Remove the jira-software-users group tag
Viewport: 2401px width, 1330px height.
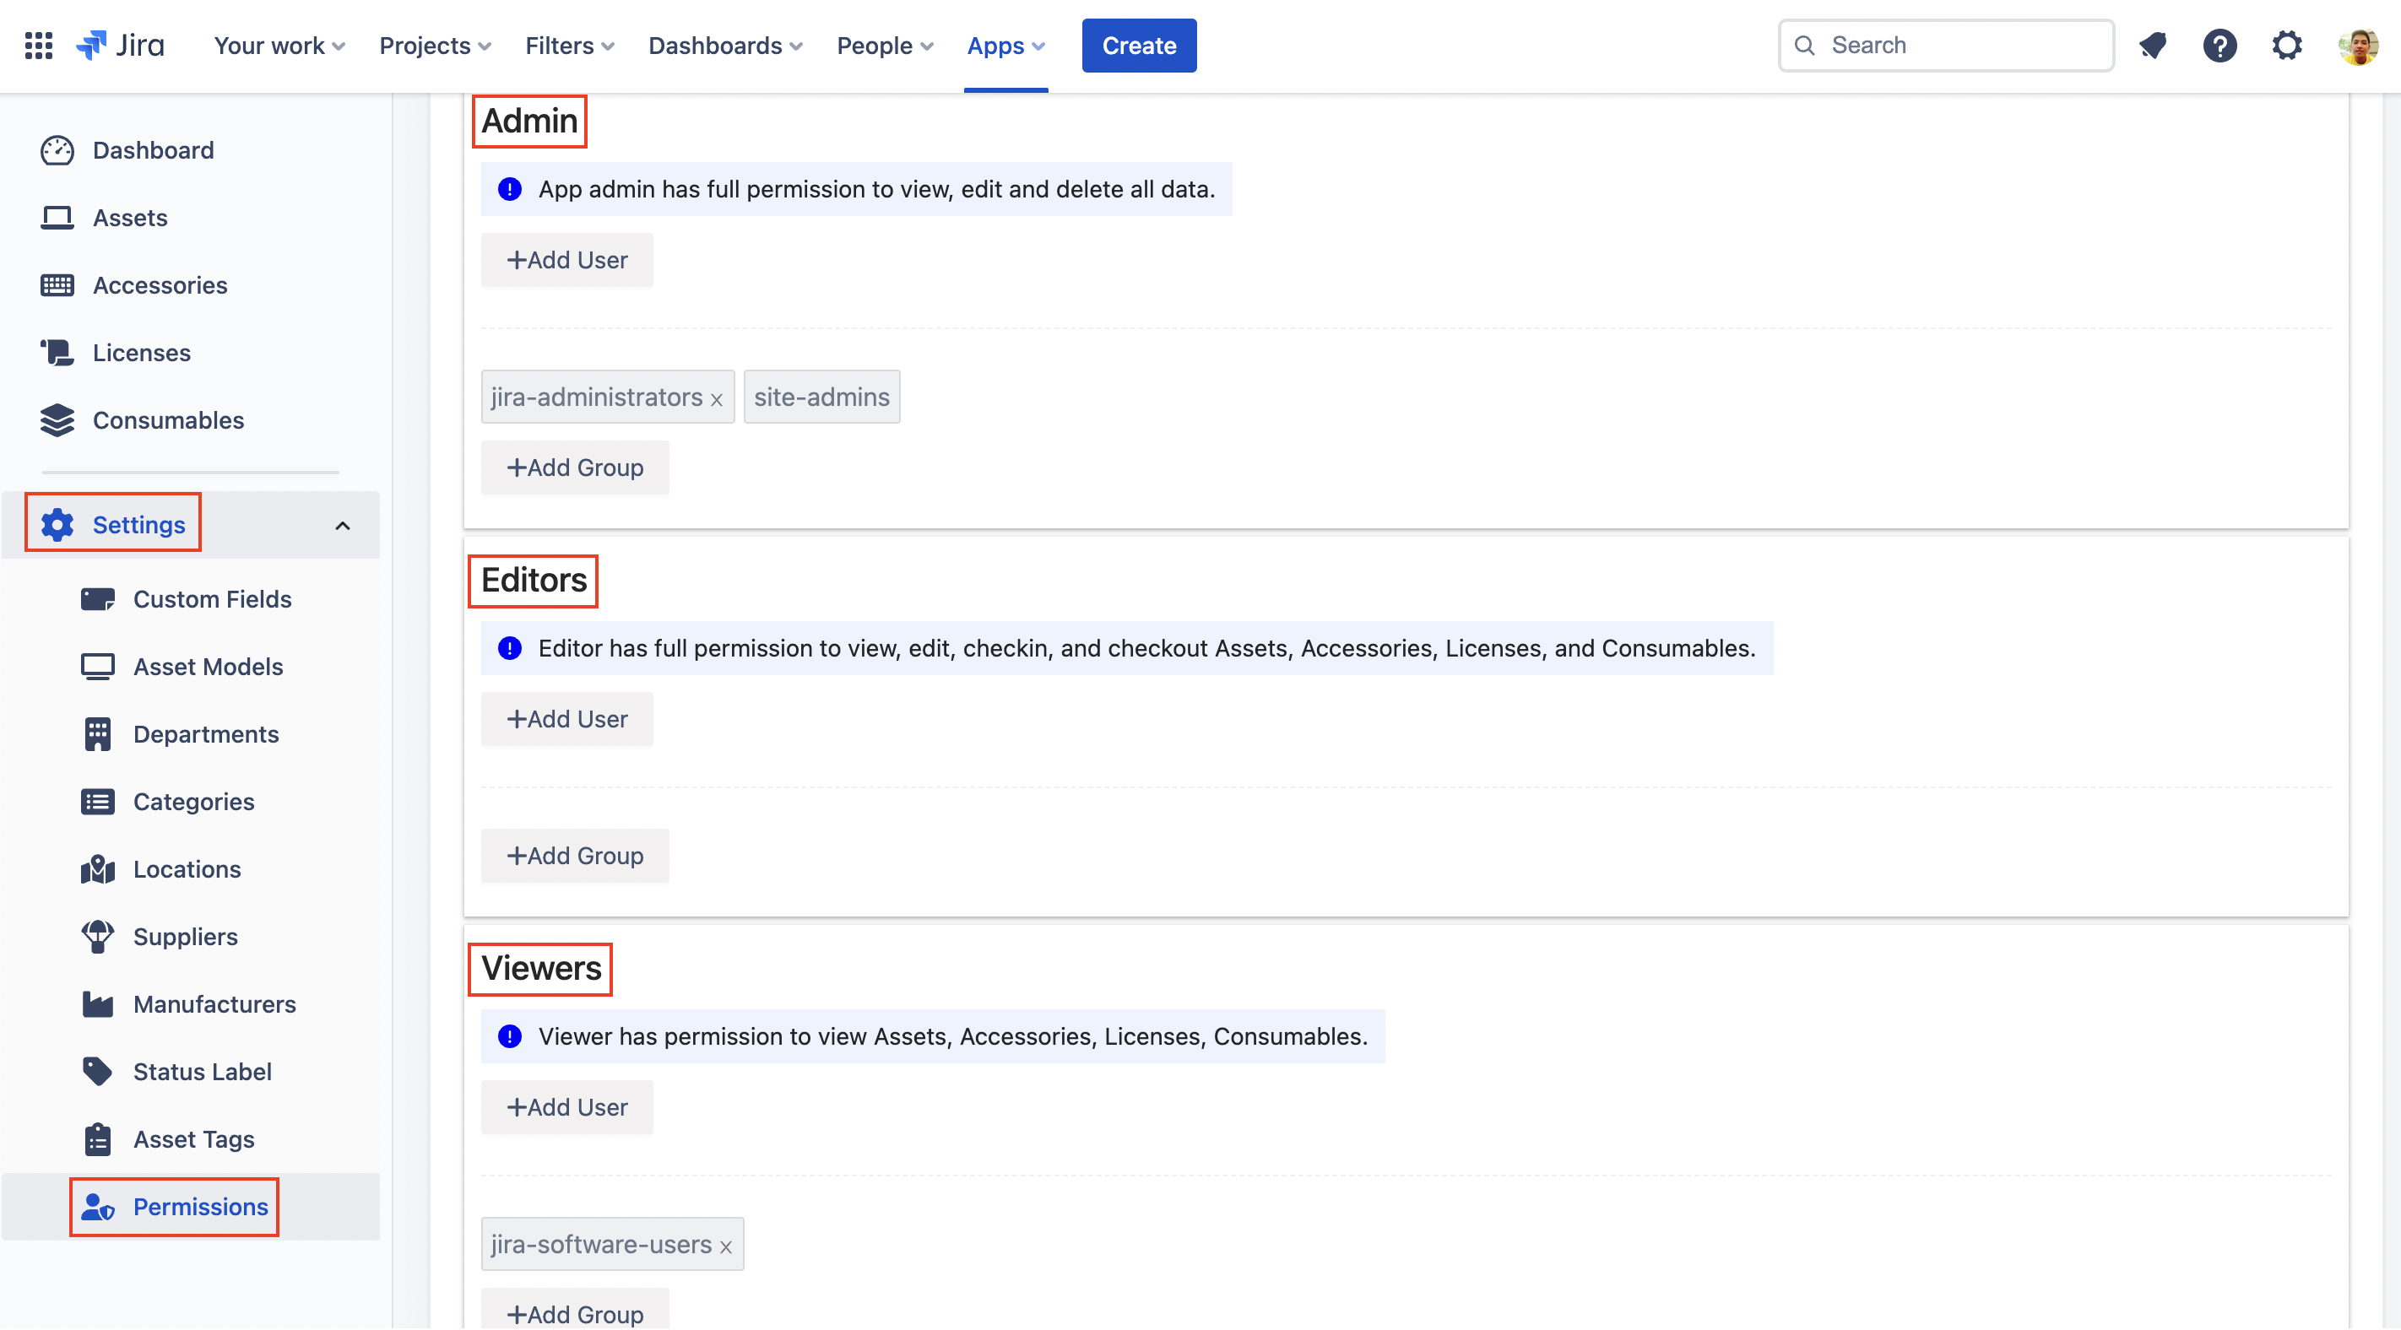[x=726, y=1247]
